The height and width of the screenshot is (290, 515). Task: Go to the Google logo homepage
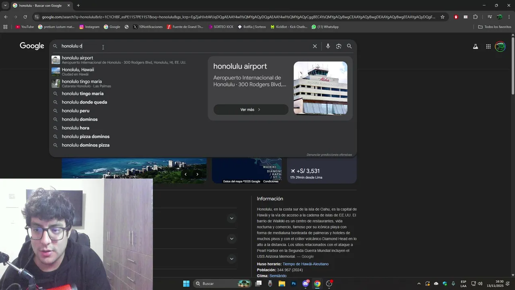tap(32, 46)
